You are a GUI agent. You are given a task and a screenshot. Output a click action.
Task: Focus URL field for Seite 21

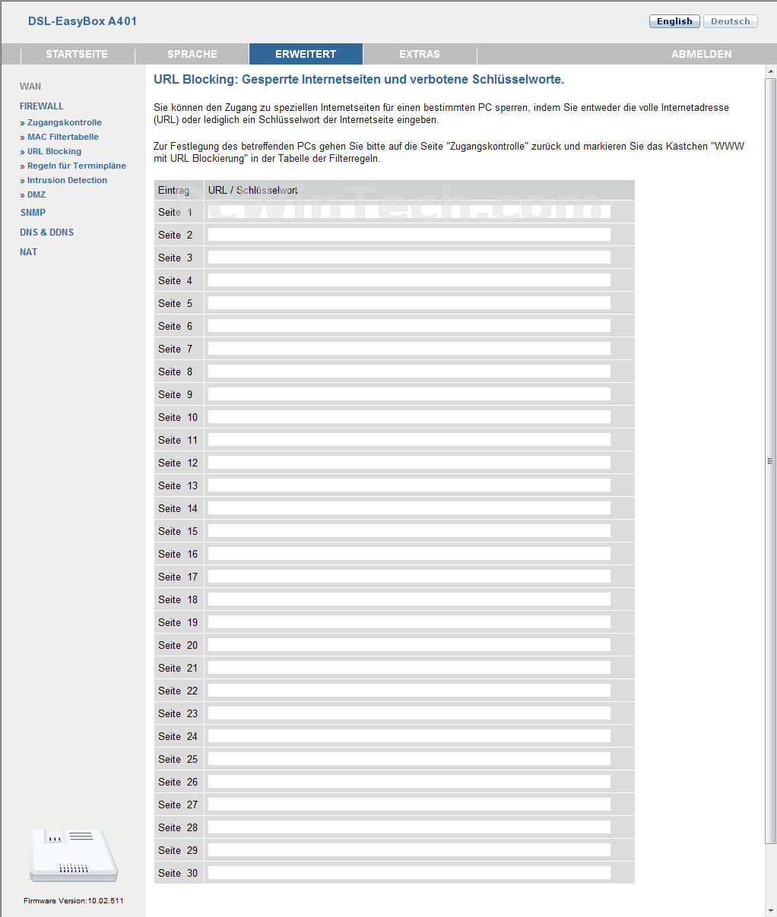click(409, 668)
